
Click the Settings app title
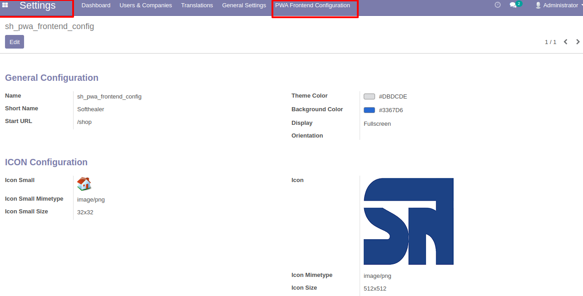(x=38, y=6)
